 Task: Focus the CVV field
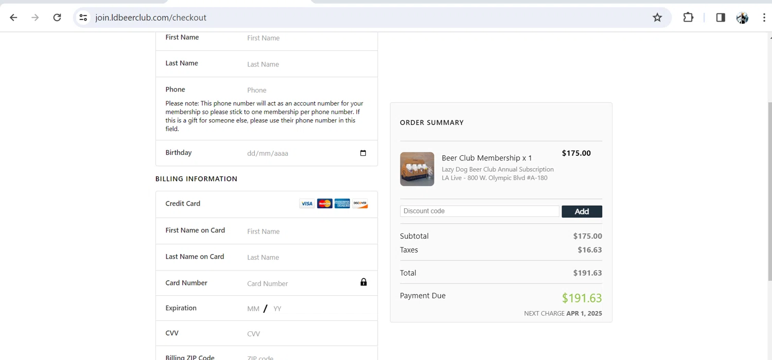tap(307, 334)
